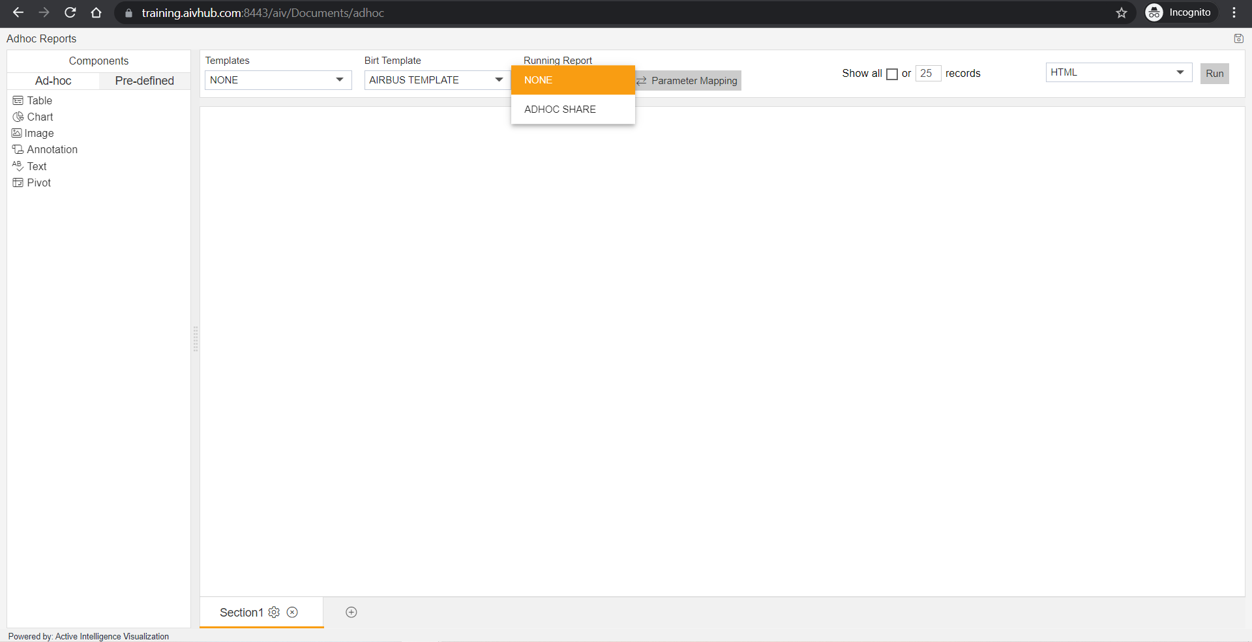Toggle the Show all checkbox
The height and width of the screenshot is (642, 1252).
pos(892,74)
